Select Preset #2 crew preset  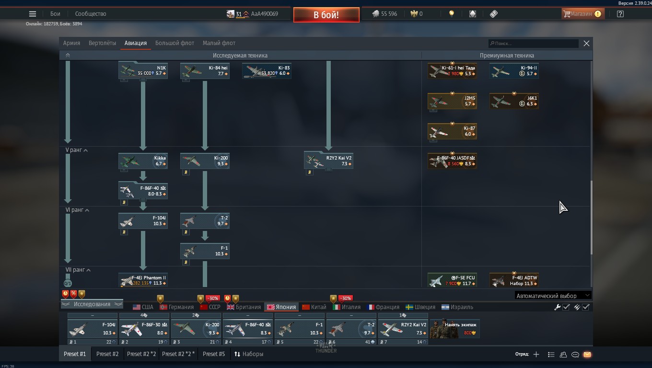[x=107, y=354]
